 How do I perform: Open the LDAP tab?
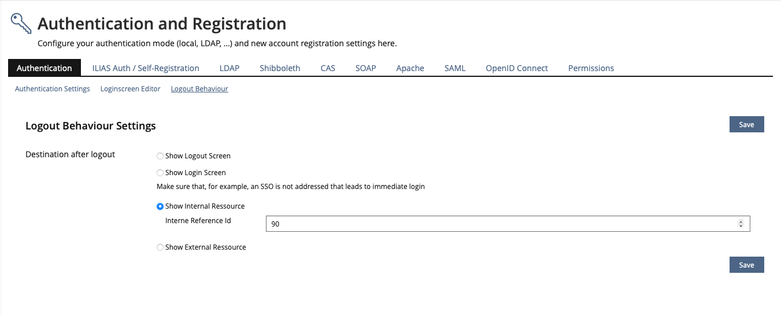(x=230, y=68)
